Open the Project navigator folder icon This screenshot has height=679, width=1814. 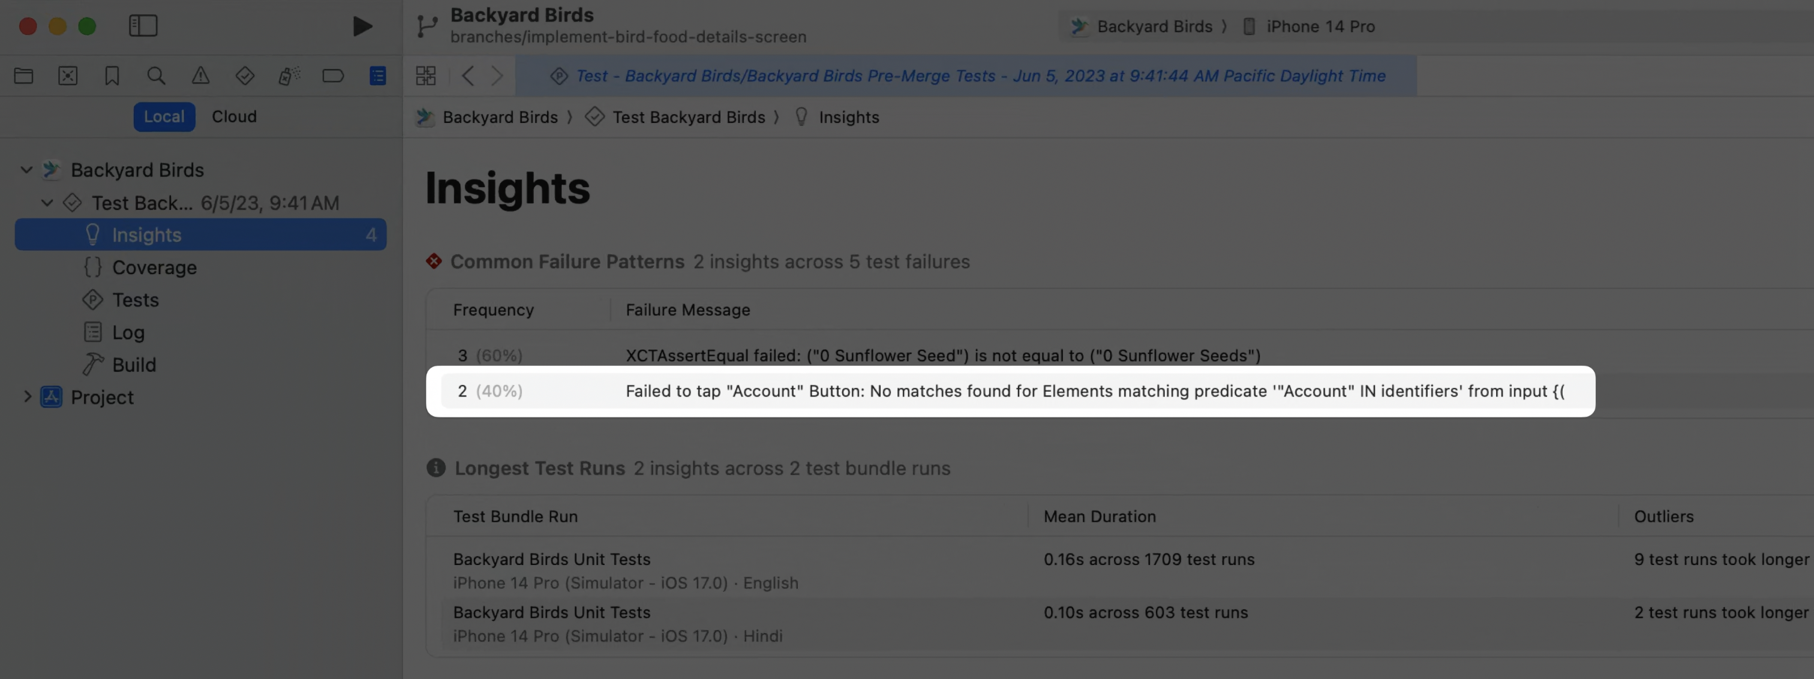point(23,76)
